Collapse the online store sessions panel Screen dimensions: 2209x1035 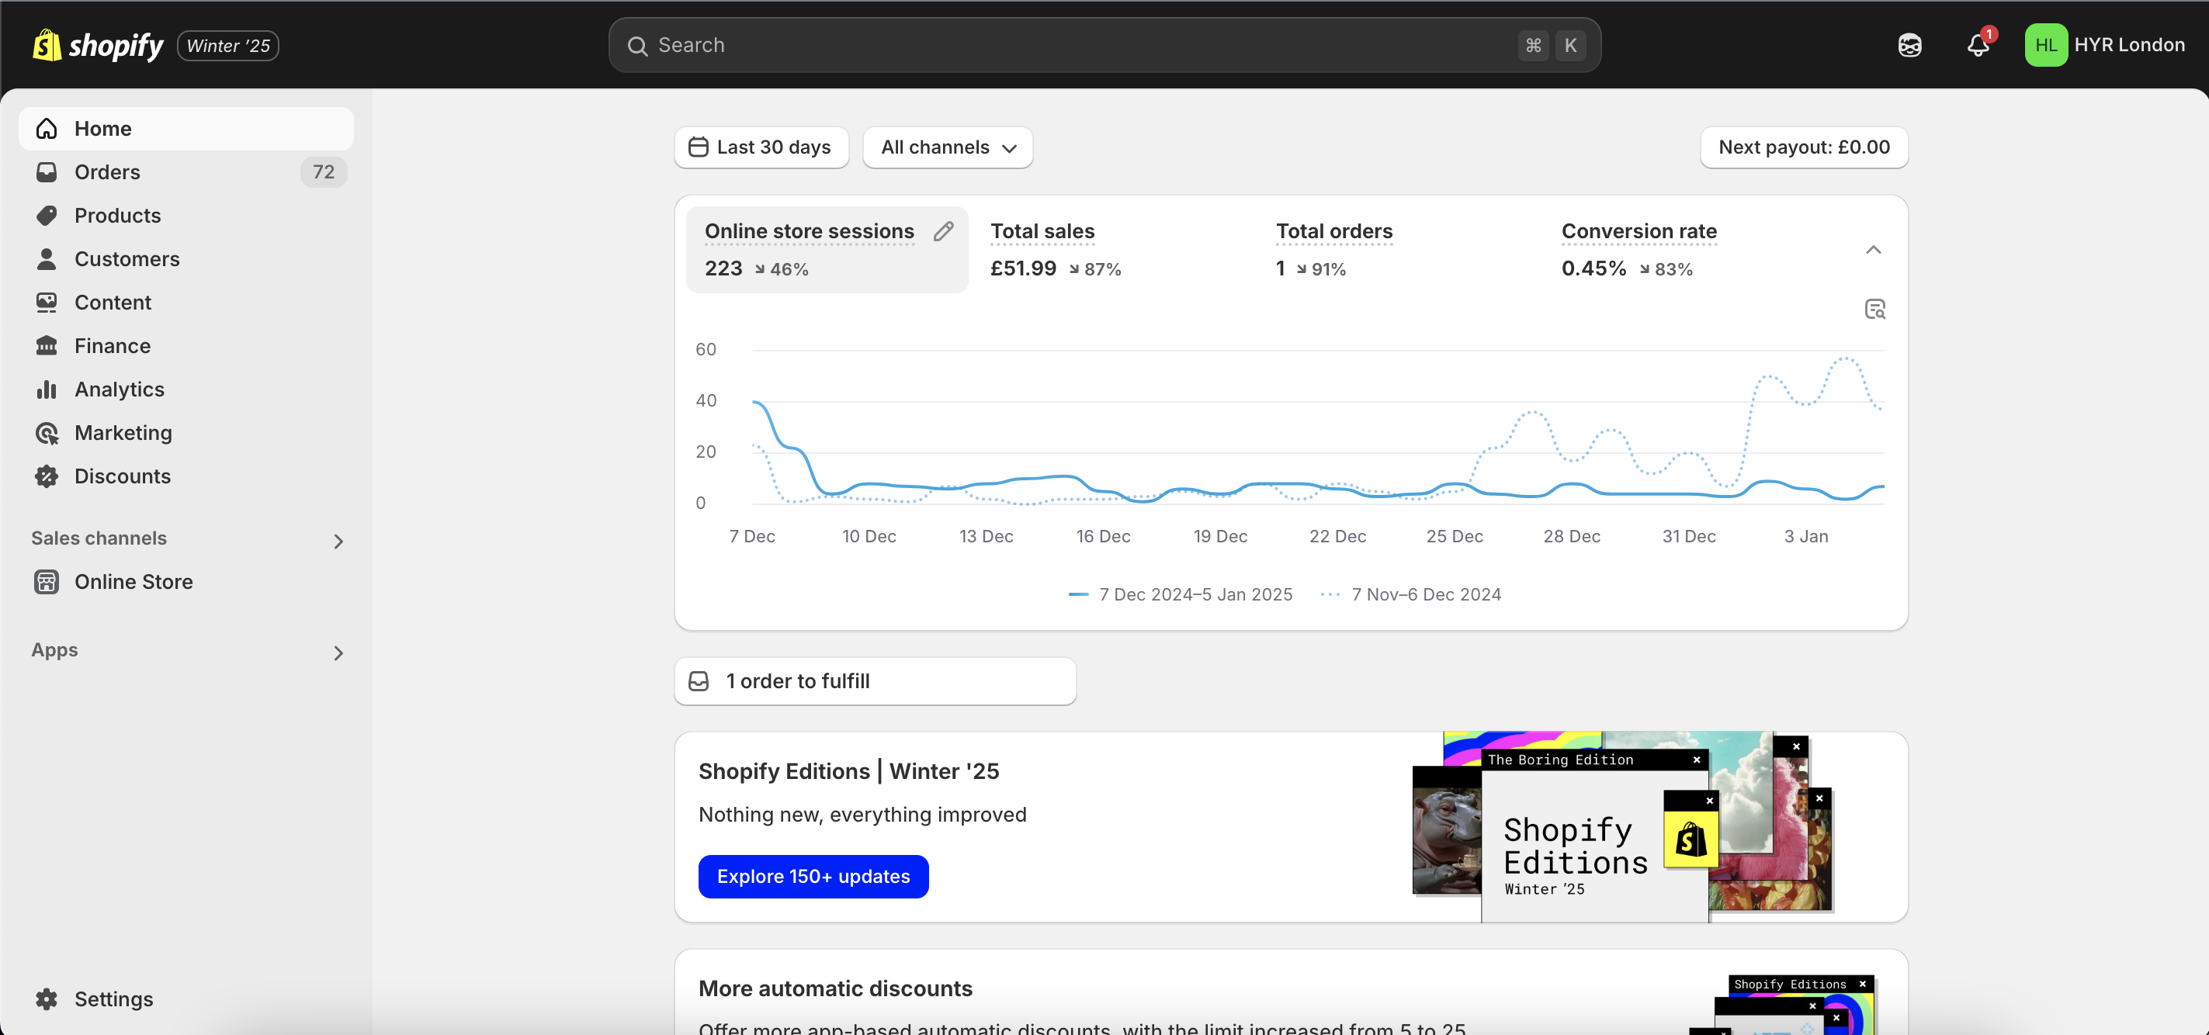coord(1874,249)
